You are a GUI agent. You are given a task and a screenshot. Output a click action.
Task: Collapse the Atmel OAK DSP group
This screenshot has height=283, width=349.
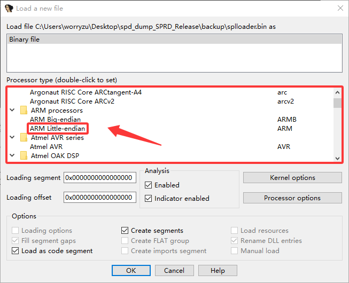pyautogui.click(x=12, y=155)
